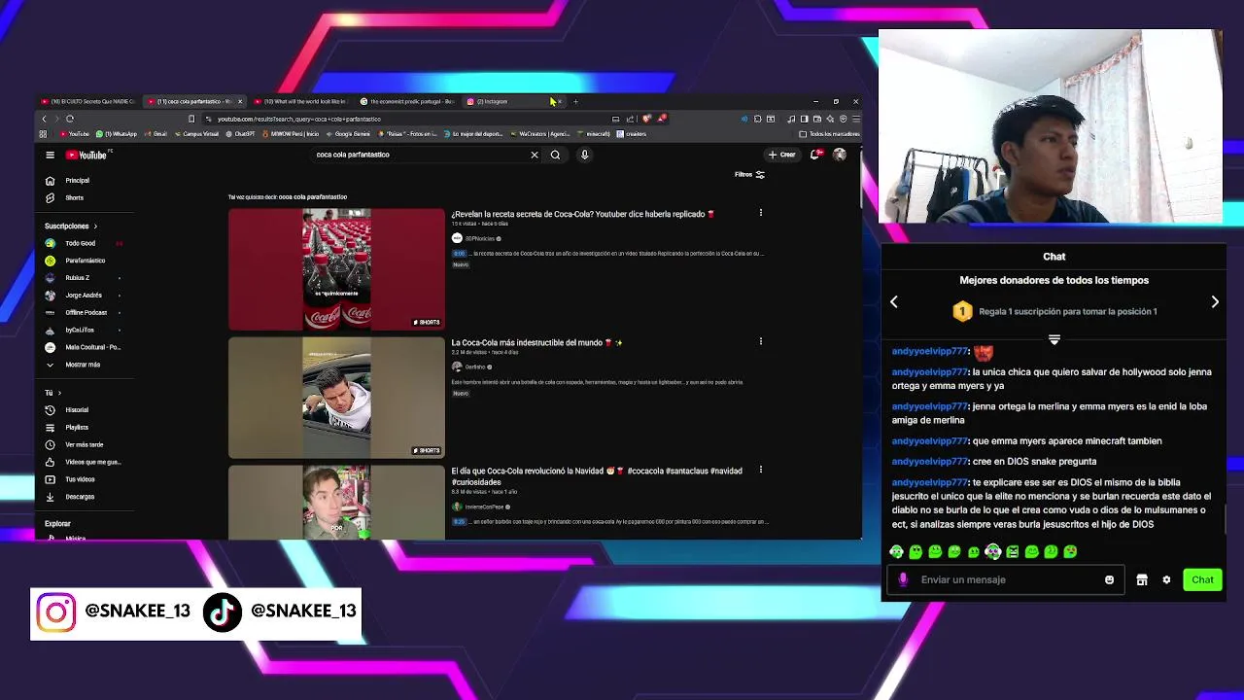The image size is (1244, 700).
Task: Expand the Suscripciones section chevron
Action: click(x=95, y=227)
